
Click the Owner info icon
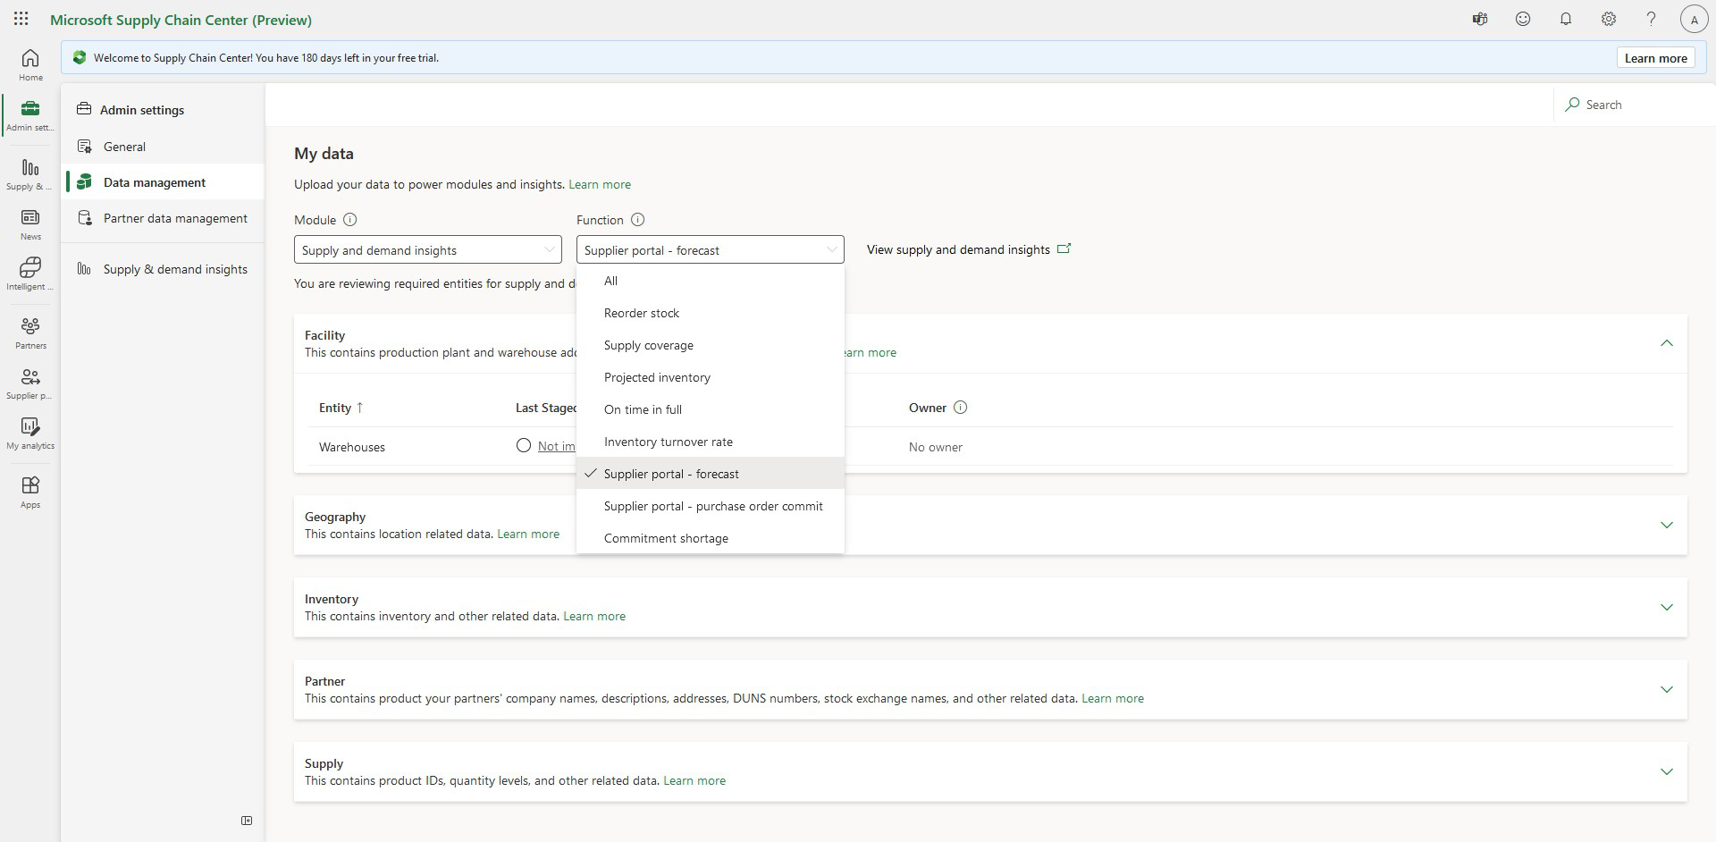[x=960, y=408]
